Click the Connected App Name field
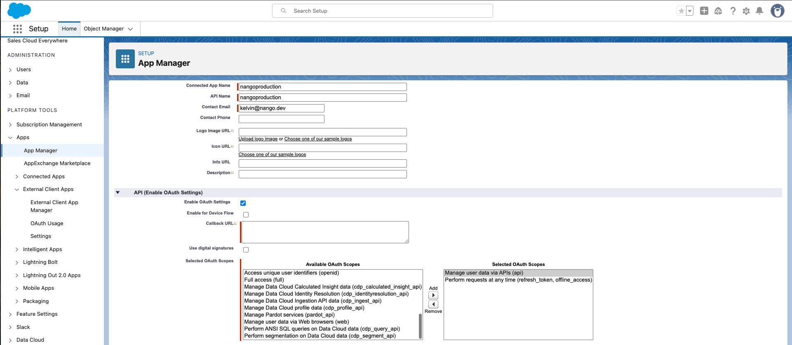Screen dimensions: 792x345 pos(322,87)
